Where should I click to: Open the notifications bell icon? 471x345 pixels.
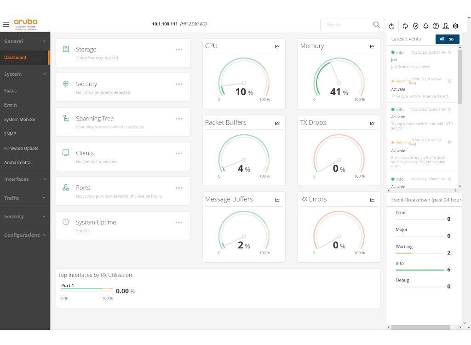click(425, 26)
